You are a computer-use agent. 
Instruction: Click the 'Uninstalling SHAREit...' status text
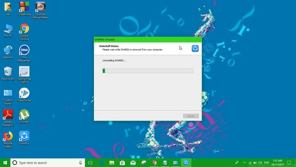(x=114, y=60)
